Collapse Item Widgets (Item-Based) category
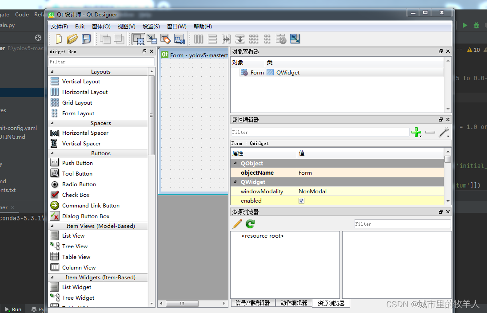Image resolution: width=487 pixels, height=313 pixels. click(52, 278)
